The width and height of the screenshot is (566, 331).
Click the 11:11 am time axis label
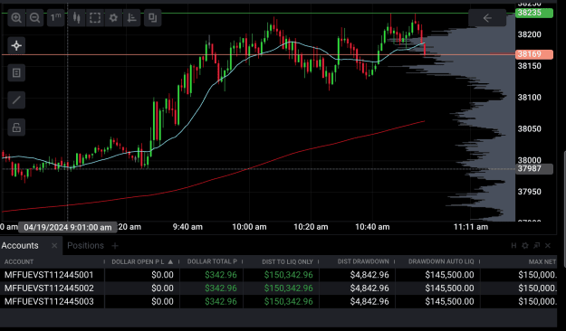(x=471, y=227)
